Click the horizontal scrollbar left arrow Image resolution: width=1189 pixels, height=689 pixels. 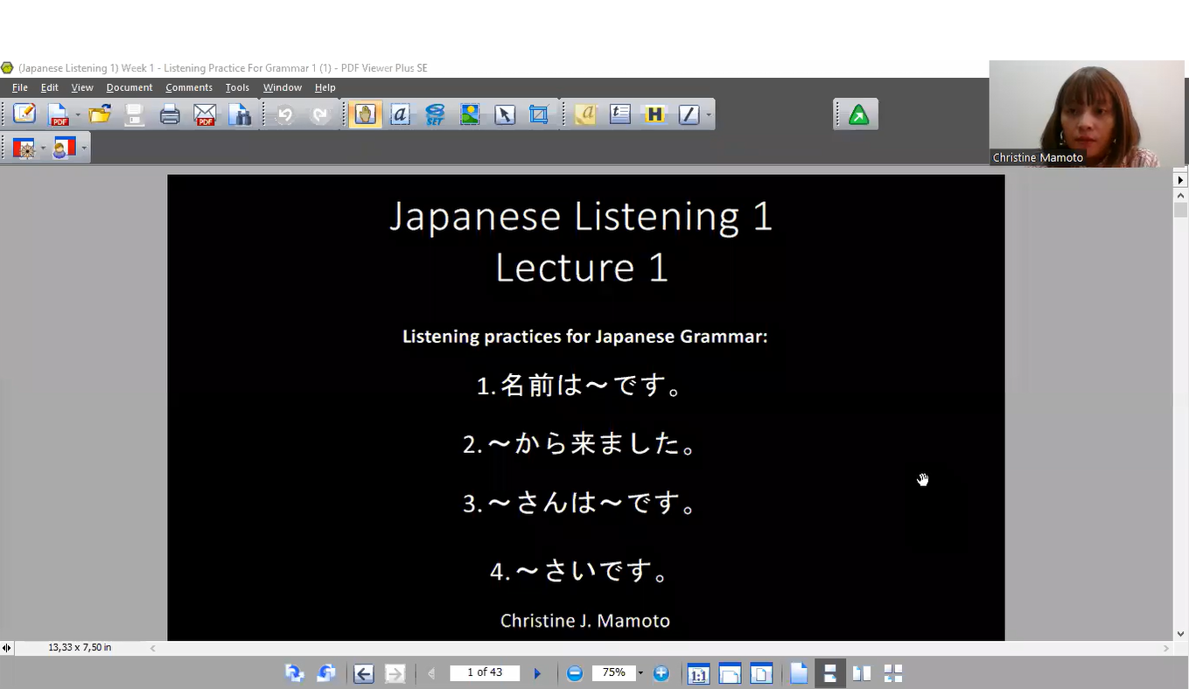click(153, 648)
